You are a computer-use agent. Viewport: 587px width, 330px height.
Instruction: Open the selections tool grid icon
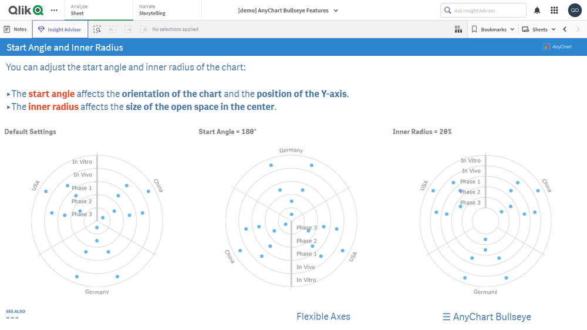click(458, 29)
